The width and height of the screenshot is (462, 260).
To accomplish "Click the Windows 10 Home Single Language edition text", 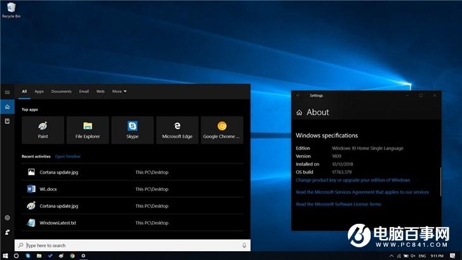I will [x=367, y=148].
